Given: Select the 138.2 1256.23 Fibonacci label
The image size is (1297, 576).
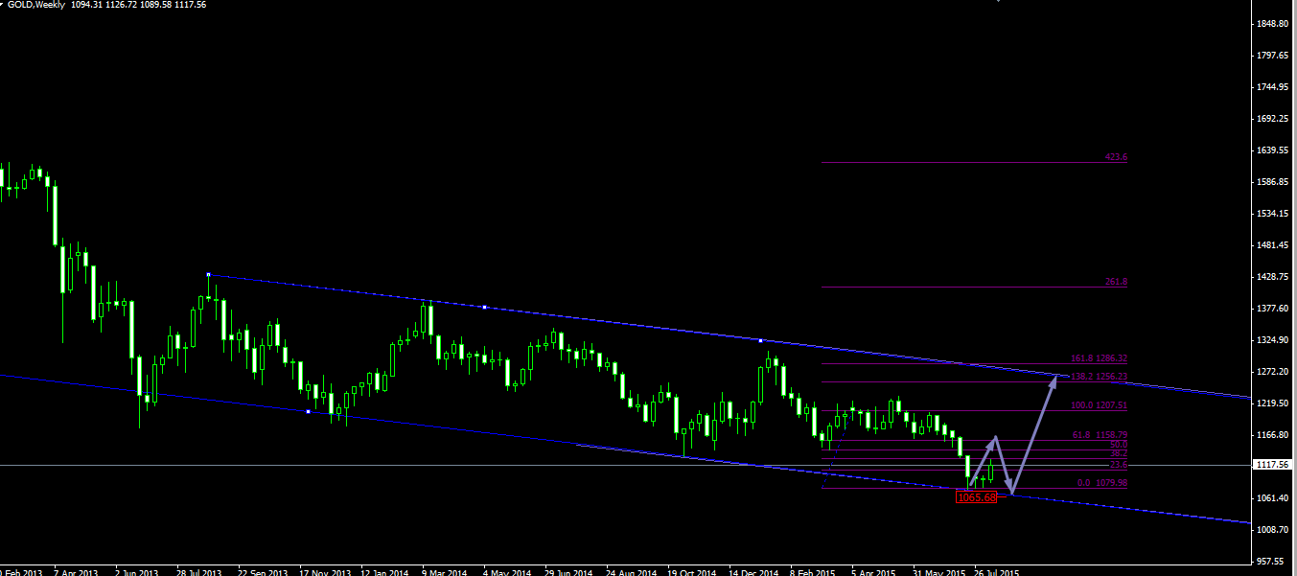Looking at the screenshot, I should (1099, 377).
